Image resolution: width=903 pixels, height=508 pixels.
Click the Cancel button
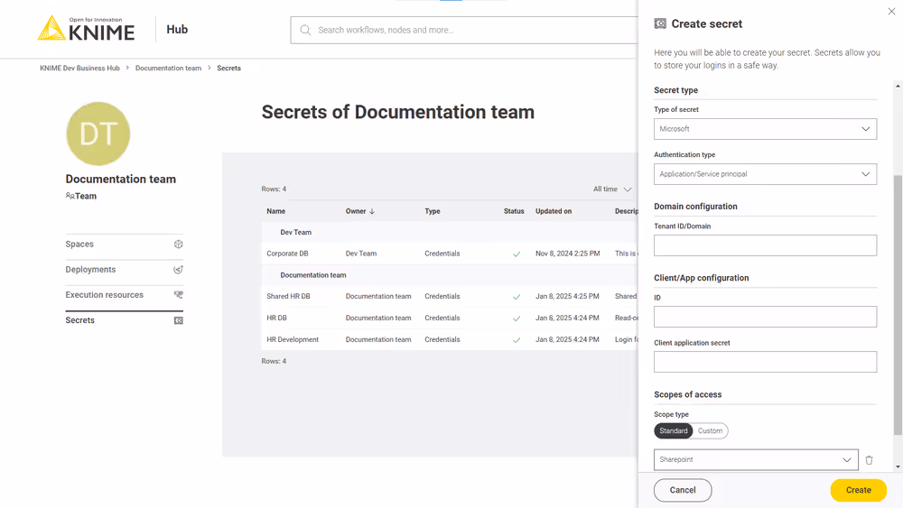click(683, 490)
